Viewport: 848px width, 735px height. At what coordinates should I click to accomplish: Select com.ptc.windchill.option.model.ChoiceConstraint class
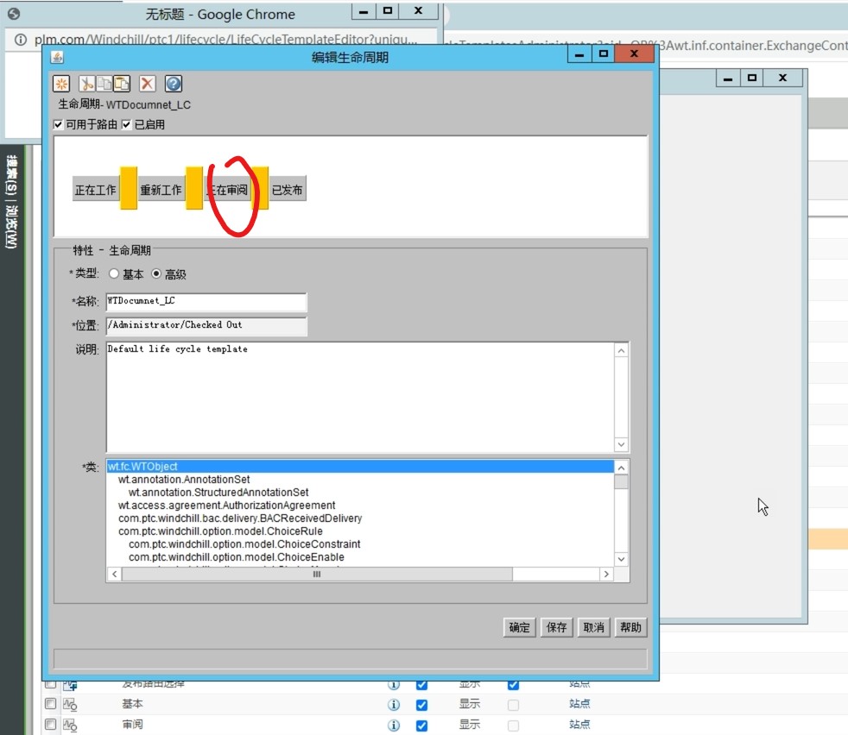[x=244, y=544]
